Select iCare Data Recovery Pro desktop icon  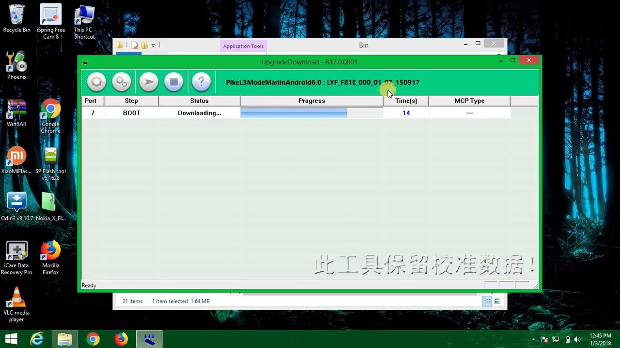point(16,258)
